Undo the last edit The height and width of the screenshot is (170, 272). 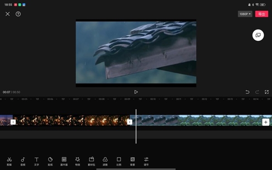point(248,92)
